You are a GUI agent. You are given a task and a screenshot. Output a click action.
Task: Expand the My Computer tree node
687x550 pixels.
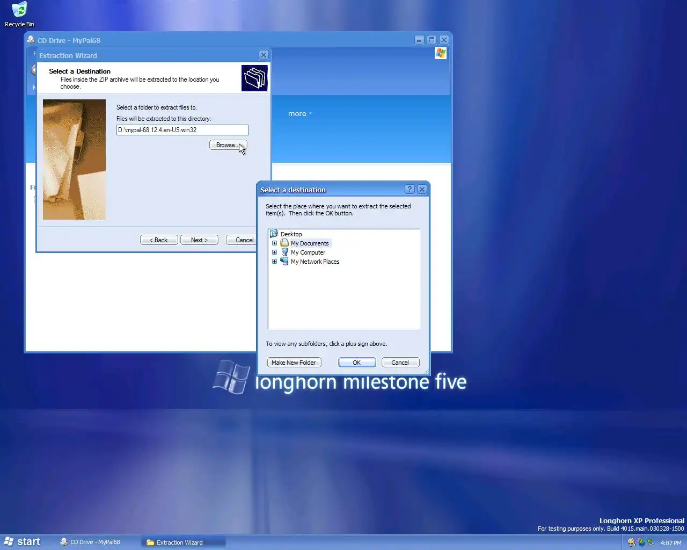click(x=274, y=252)
